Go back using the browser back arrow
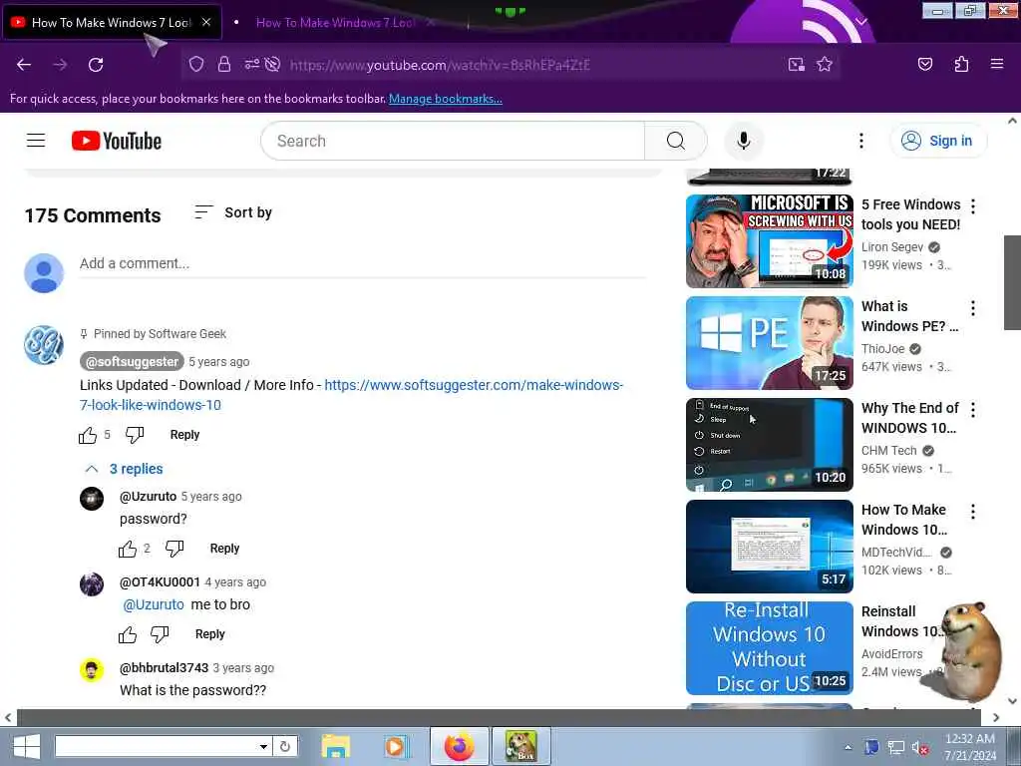 pyautogui.click(x=24, y=65)
